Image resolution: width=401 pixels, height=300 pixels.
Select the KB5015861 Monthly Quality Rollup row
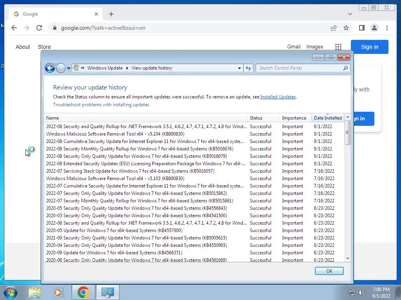[x=194, y=201]
